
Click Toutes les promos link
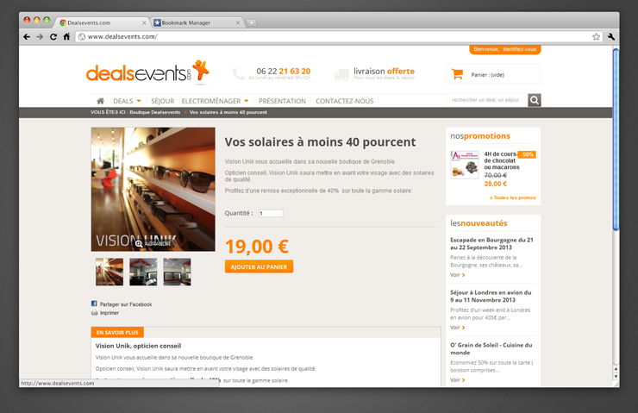513,197
